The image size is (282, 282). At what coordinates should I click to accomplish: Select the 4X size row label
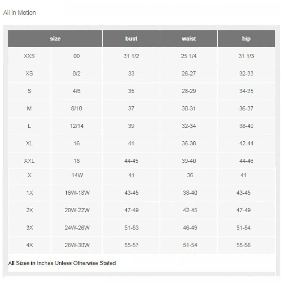[x=29, y=245]
